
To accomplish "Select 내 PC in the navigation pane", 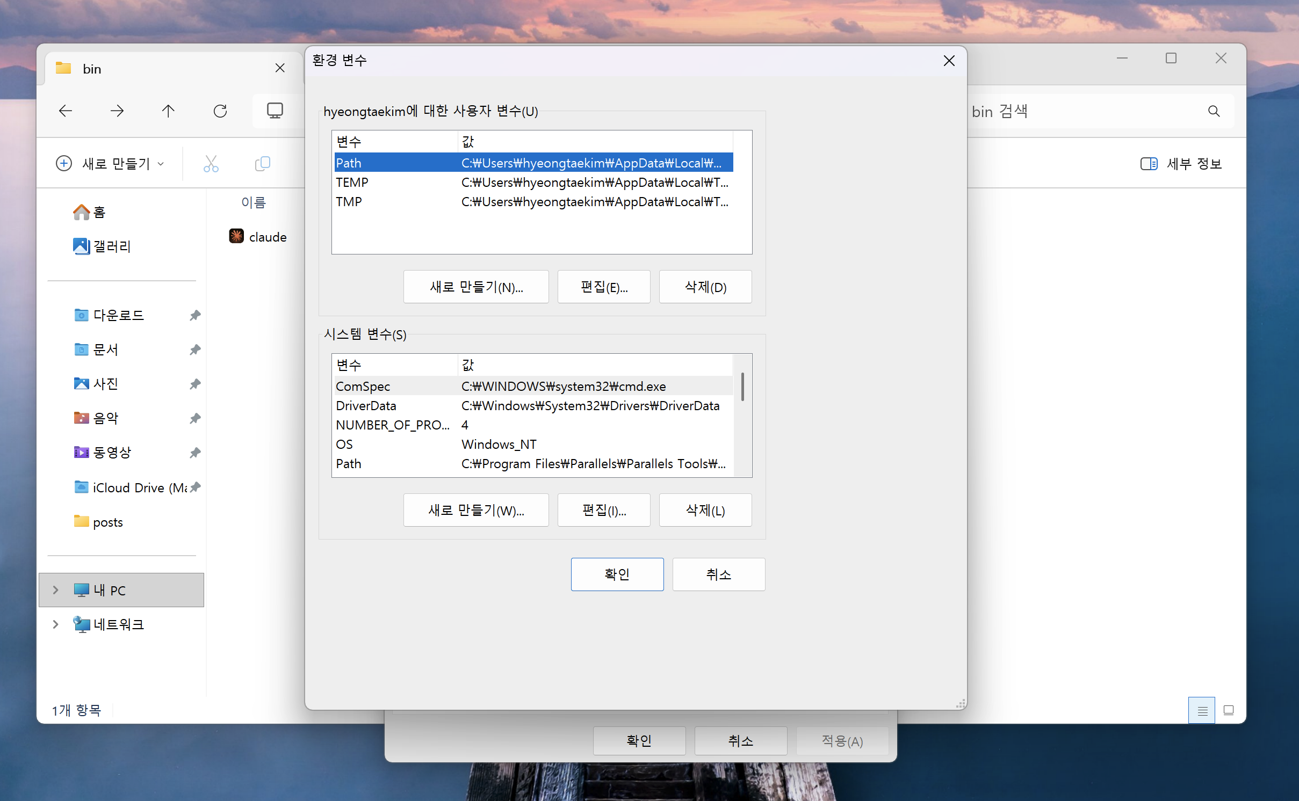I will (x=121, y=590).
